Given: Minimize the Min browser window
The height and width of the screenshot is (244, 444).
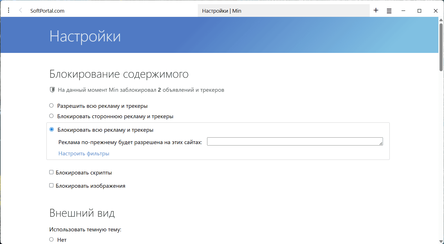Looking at the screenshot, I should click(x=403, y=11).
